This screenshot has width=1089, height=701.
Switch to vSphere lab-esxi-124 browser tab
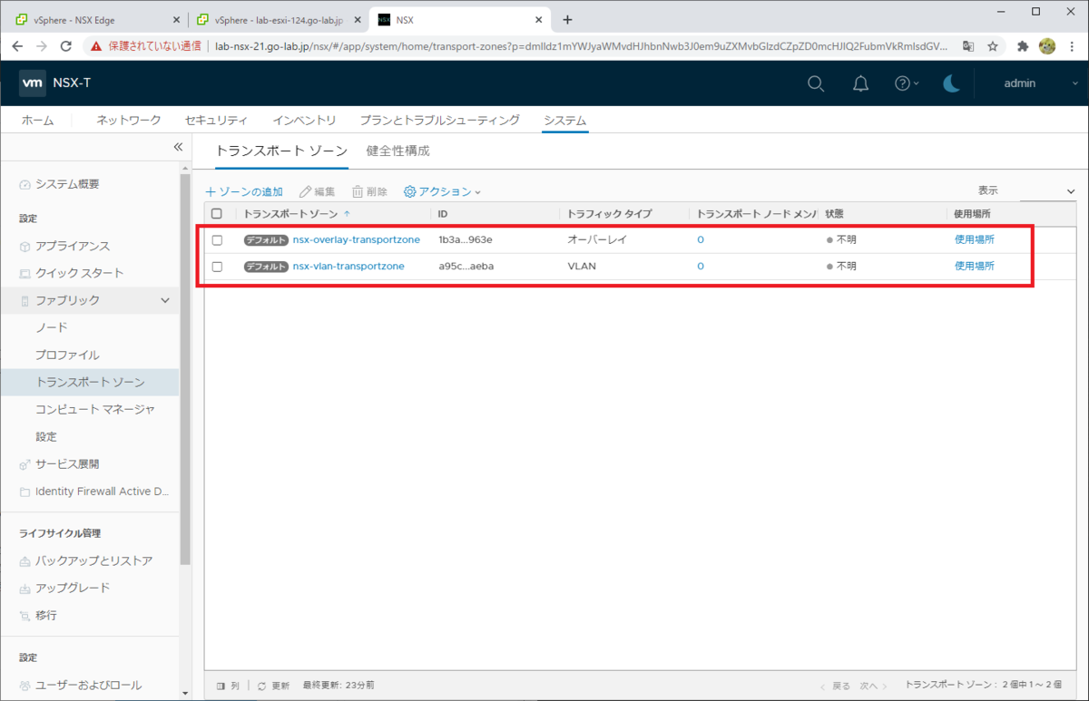tap(278, 19)
